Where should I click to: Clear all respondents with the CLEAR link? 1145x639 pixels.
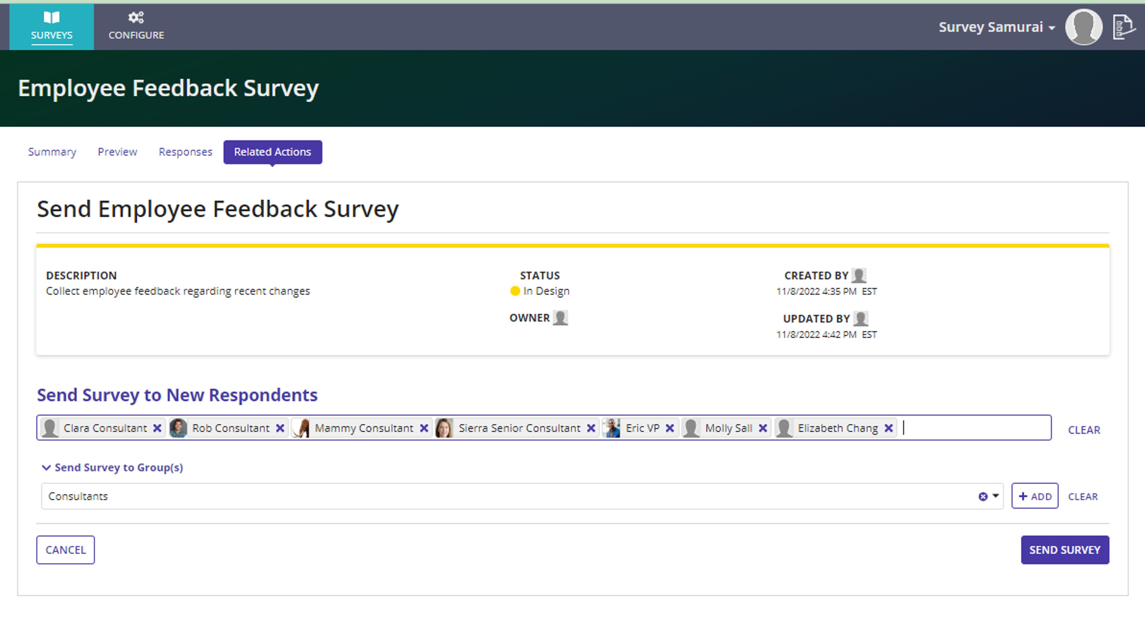tap(1084, 430)
